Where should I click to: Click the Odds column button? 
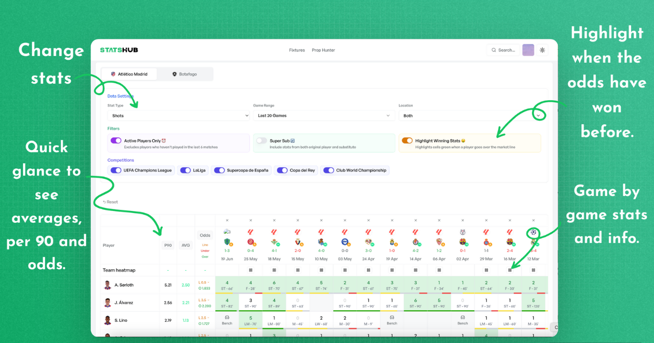click(205, 235)
